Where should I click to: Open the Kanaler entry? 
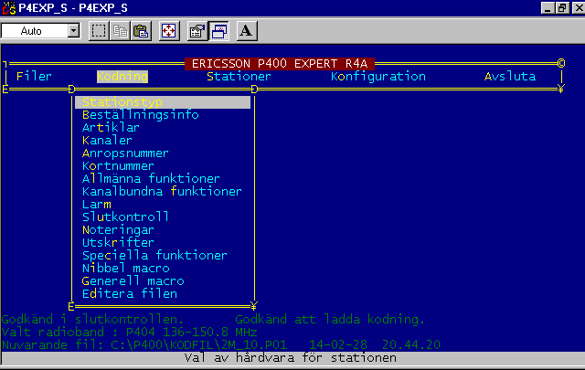(x=107, y=141)
